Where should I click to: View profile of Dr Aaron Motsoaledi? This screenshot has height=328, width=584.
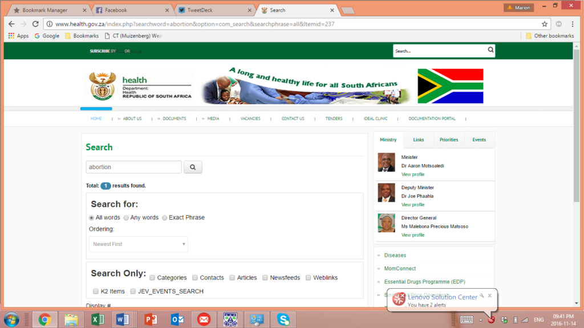(413, 174)
